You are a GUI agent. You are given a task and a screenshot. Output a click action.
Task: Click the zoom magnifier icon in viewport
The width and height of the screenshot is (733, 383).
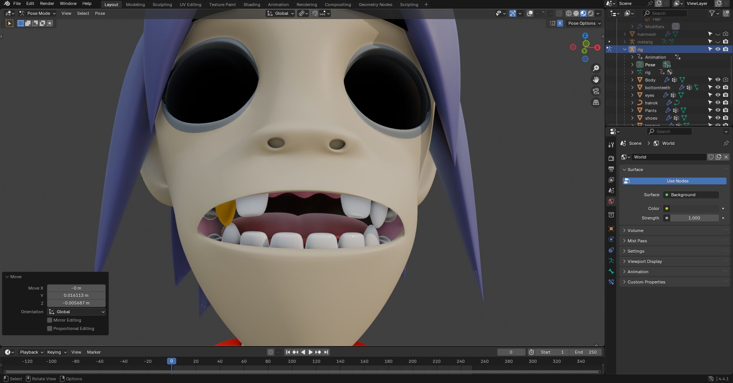pyautogui.click(x=596, y=68)
